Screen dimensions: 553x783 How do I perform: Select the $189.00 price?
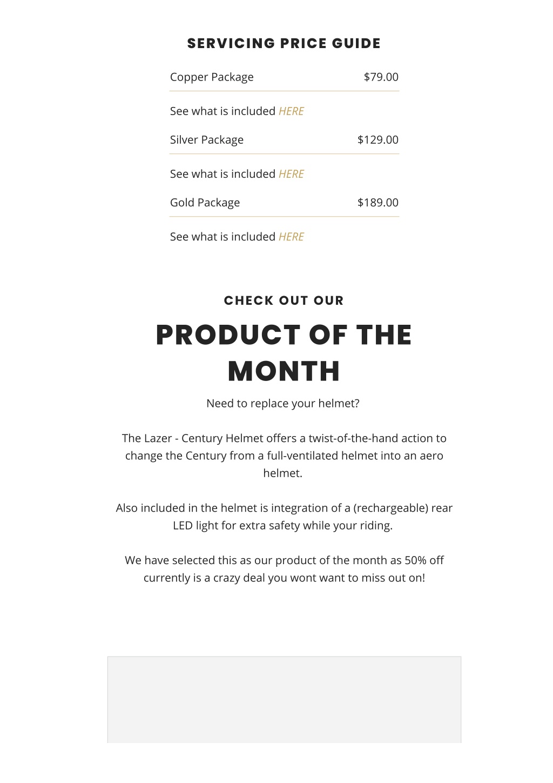378,203
